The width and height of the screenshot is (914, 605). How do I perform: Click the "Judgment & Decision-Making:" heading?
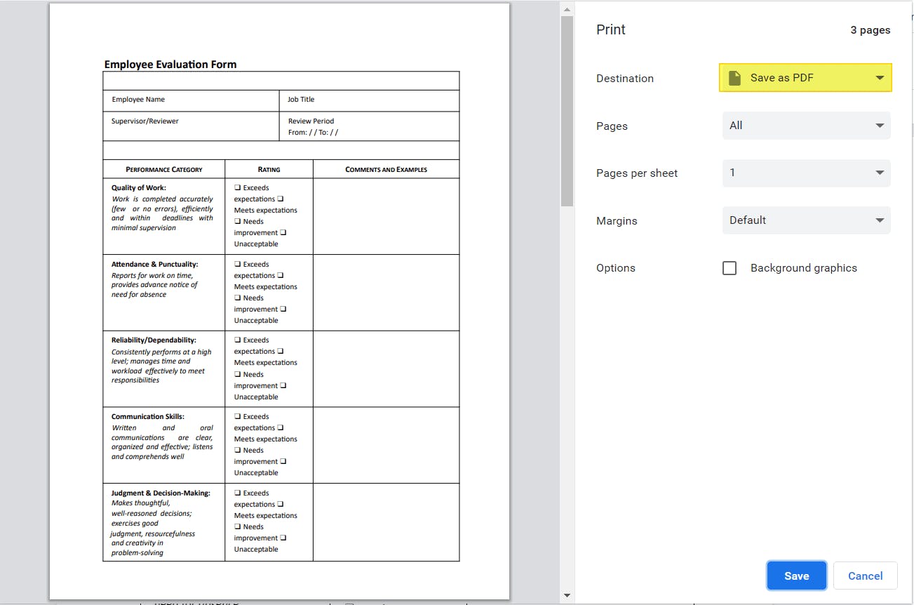(161, 493)
